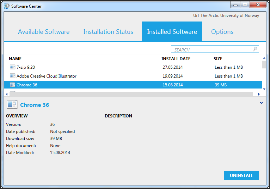Sort by Size column header
The image size is (270, 189).
click(x=218, y=59)
